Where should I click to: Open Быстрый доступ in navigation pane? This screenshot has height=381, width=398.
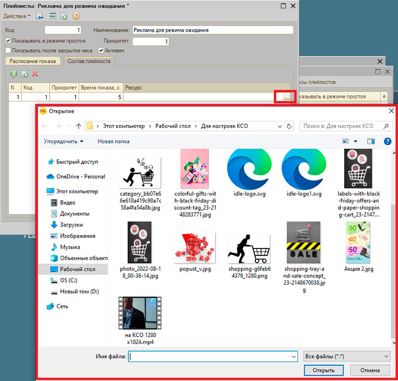coord(73,162)
